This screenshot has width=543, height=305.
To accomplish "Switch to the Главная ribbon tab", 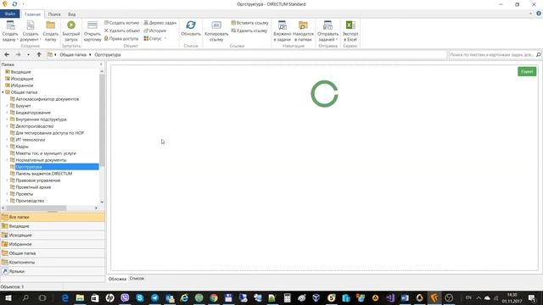I will pos(32,14).
